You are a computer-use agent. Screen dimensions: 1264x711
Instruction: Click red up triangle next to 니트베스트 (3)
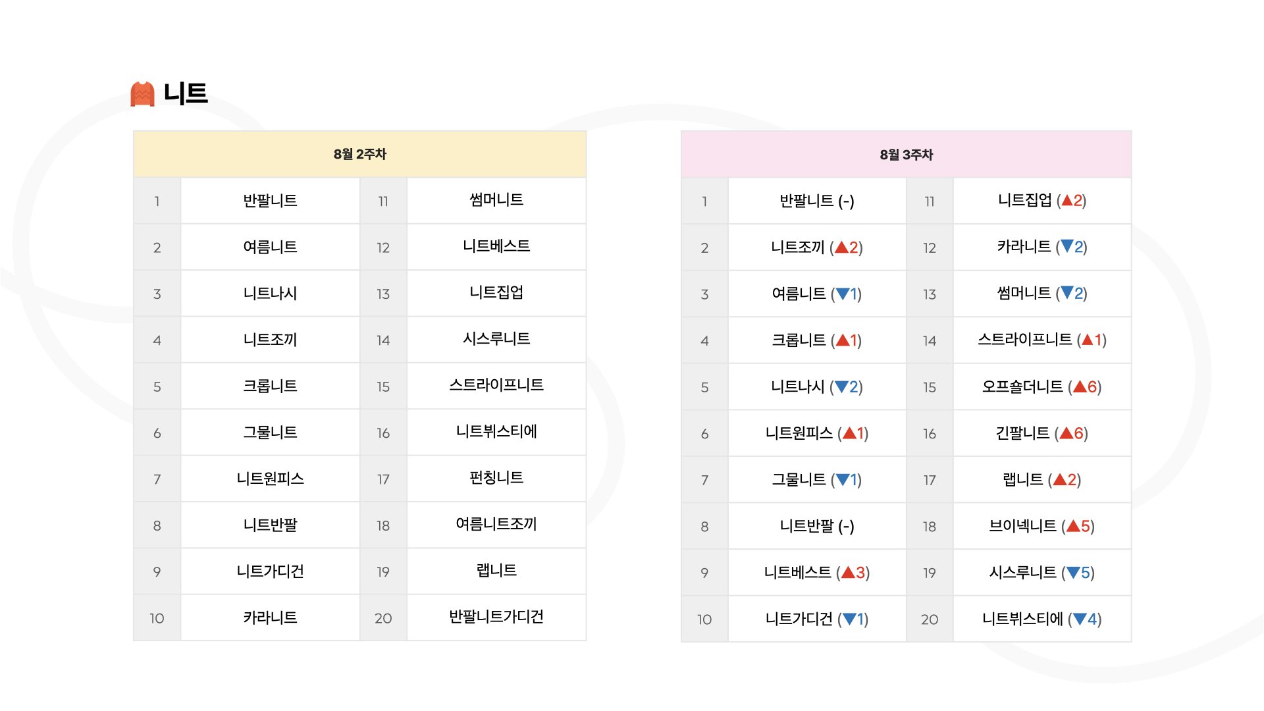848,573
